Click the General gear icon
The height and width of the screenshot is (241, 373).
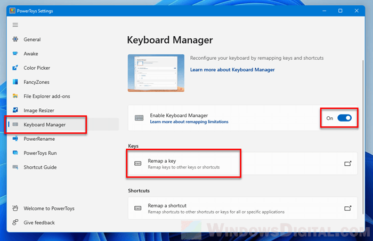tap(15, 39)
